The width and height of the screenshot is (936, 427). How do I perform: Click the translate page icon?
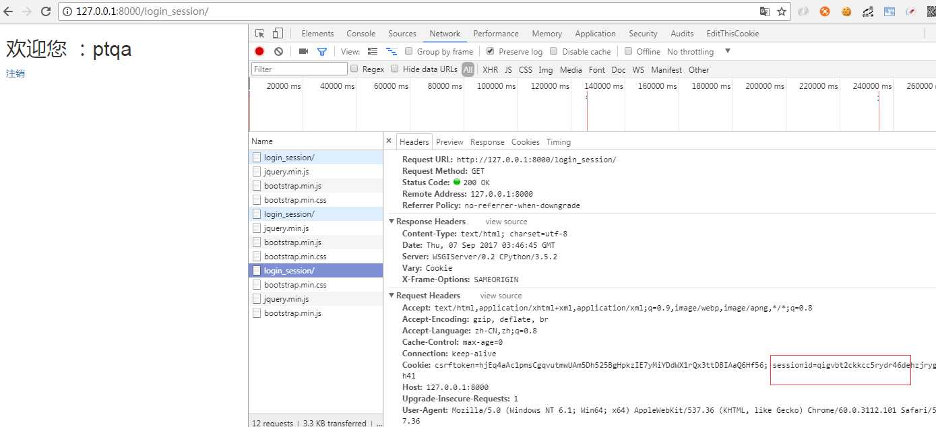tap(765, 11)
